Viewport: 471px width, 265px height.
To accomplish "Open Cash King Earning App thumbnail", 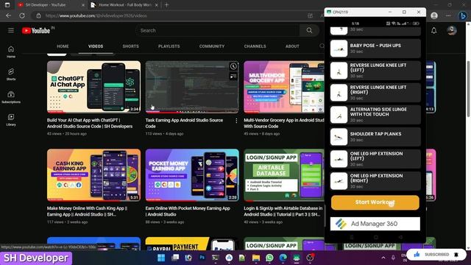I will coord(93,175).
